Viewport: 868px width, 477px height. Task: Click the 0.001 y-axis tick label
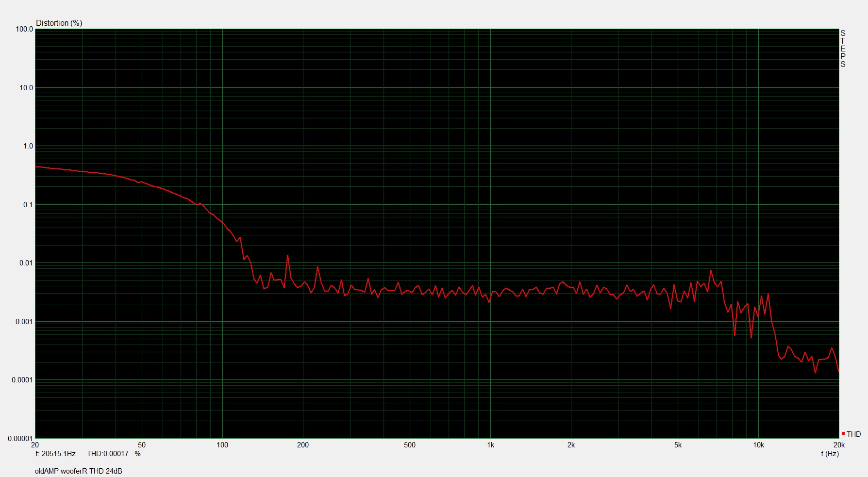(x=24, y=322)
